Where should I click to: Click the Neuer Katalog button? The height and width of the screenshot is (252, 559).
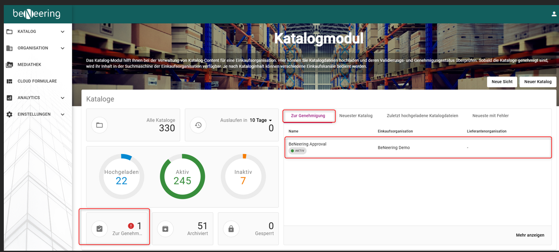(537, 82)
